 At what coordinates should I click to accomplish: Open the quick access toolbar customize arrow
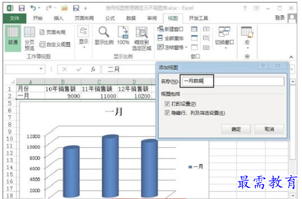86,9
